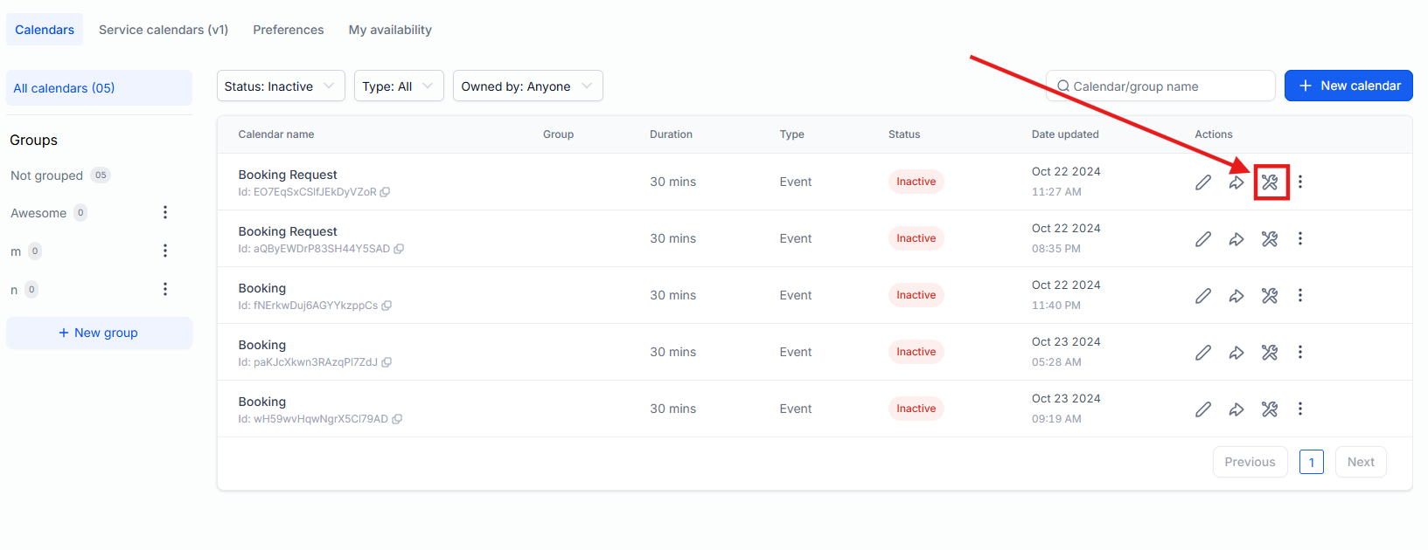Screen dimensions: 1428x550
Task: Open the Service calendars (v1) tab
Action: coord(164,30)
